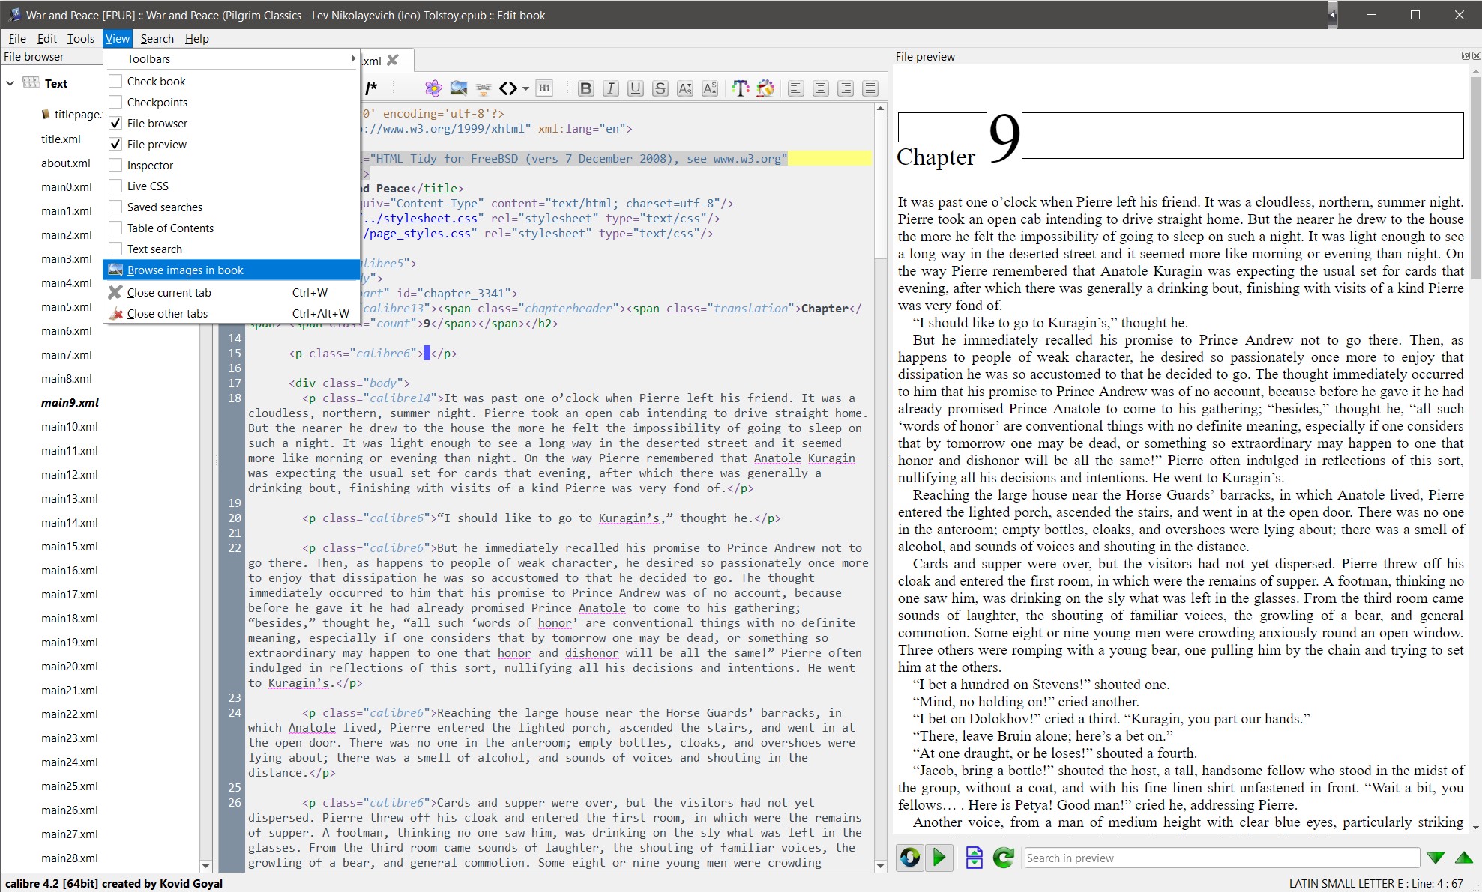Collapse the Text tree in file browser
Viewport: 1482px width, 892px height.
[10, 83]
